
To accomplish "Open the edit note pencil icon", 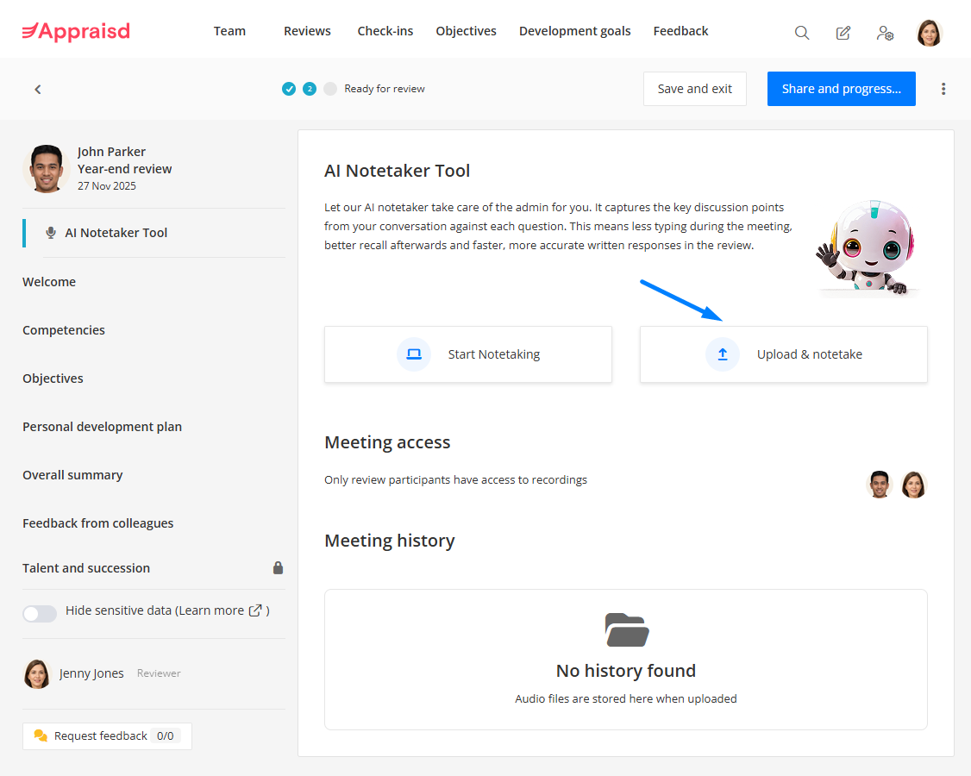I will [843, 33].
